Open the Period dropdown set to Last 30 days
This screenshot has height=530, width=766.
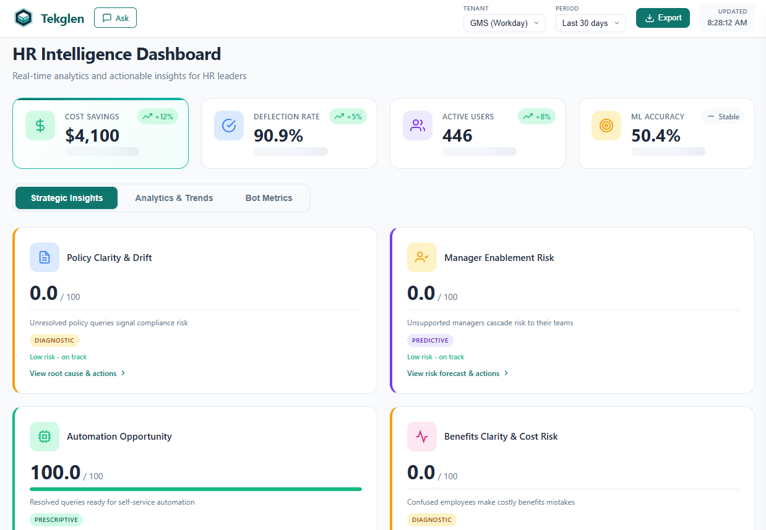(x=590, y=23)
